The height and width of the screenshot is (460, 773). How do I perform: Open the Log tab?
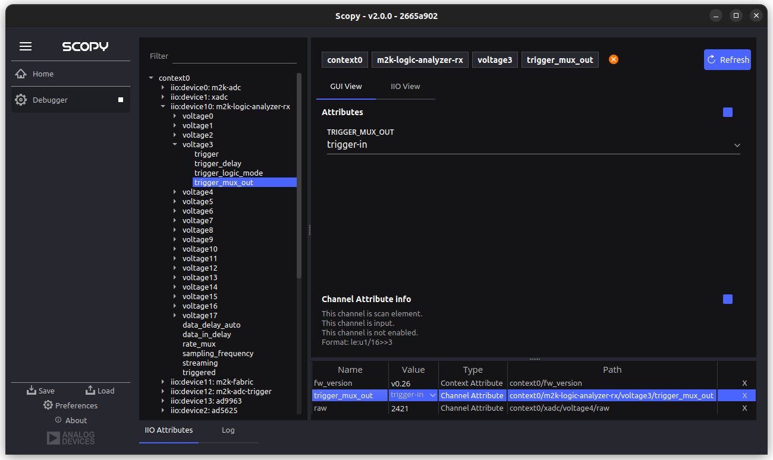pyautogui.click(x=228, y=430)
